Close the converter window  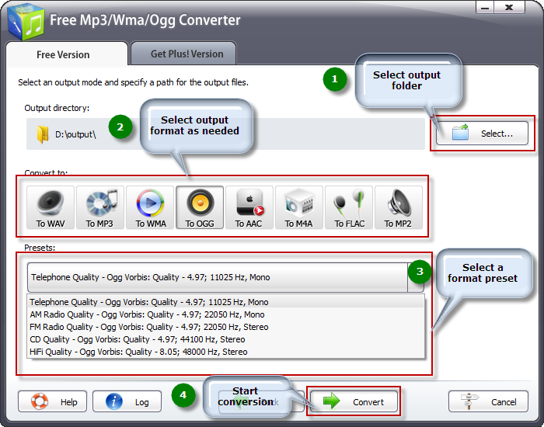click(509, 8)
